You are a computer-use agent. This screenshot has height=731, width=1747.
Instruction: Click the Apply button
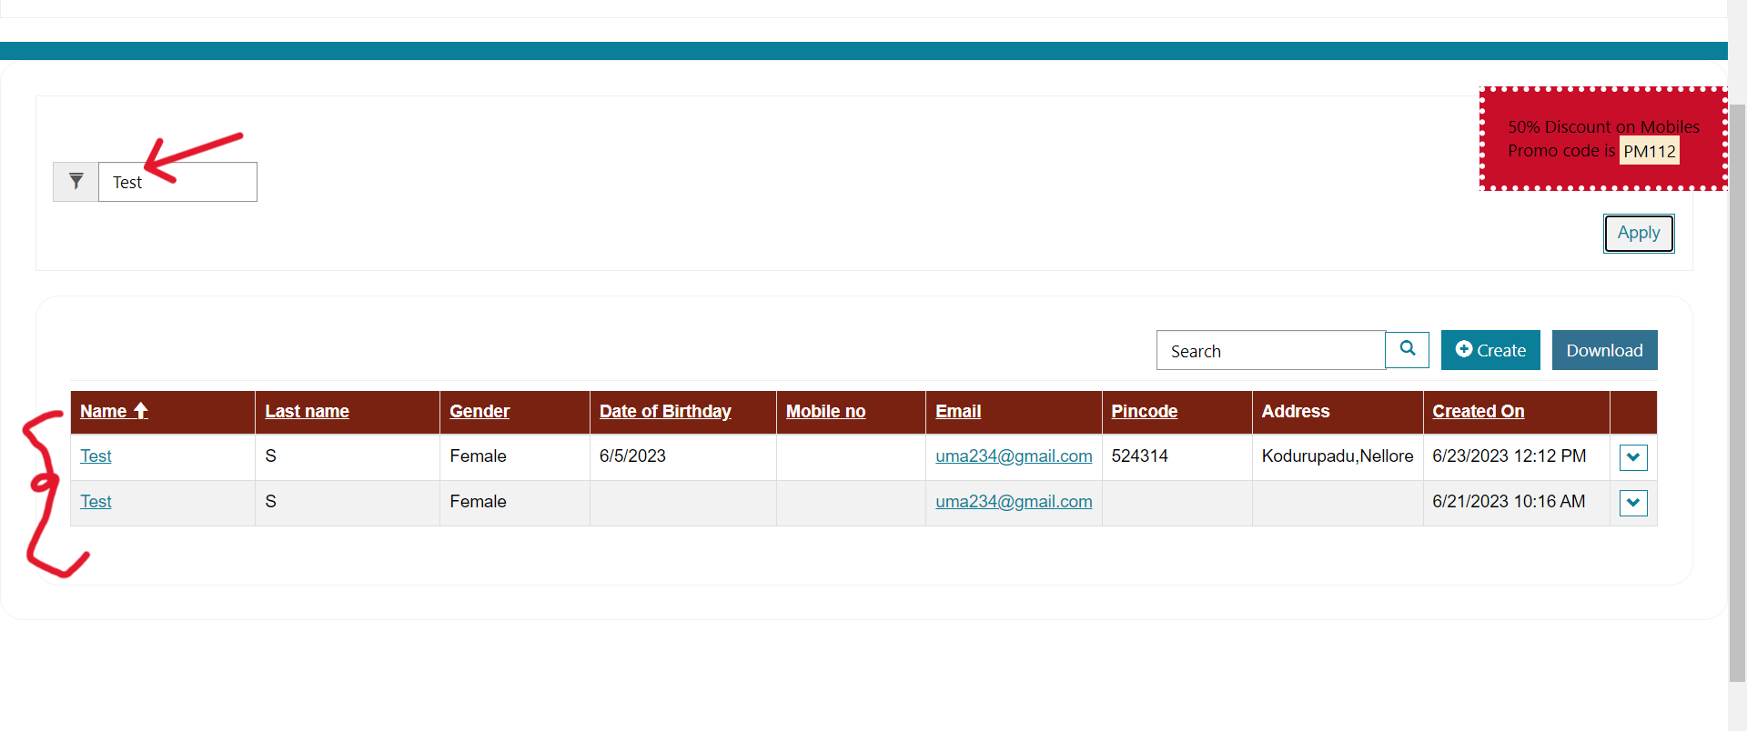click(1639, 234)
